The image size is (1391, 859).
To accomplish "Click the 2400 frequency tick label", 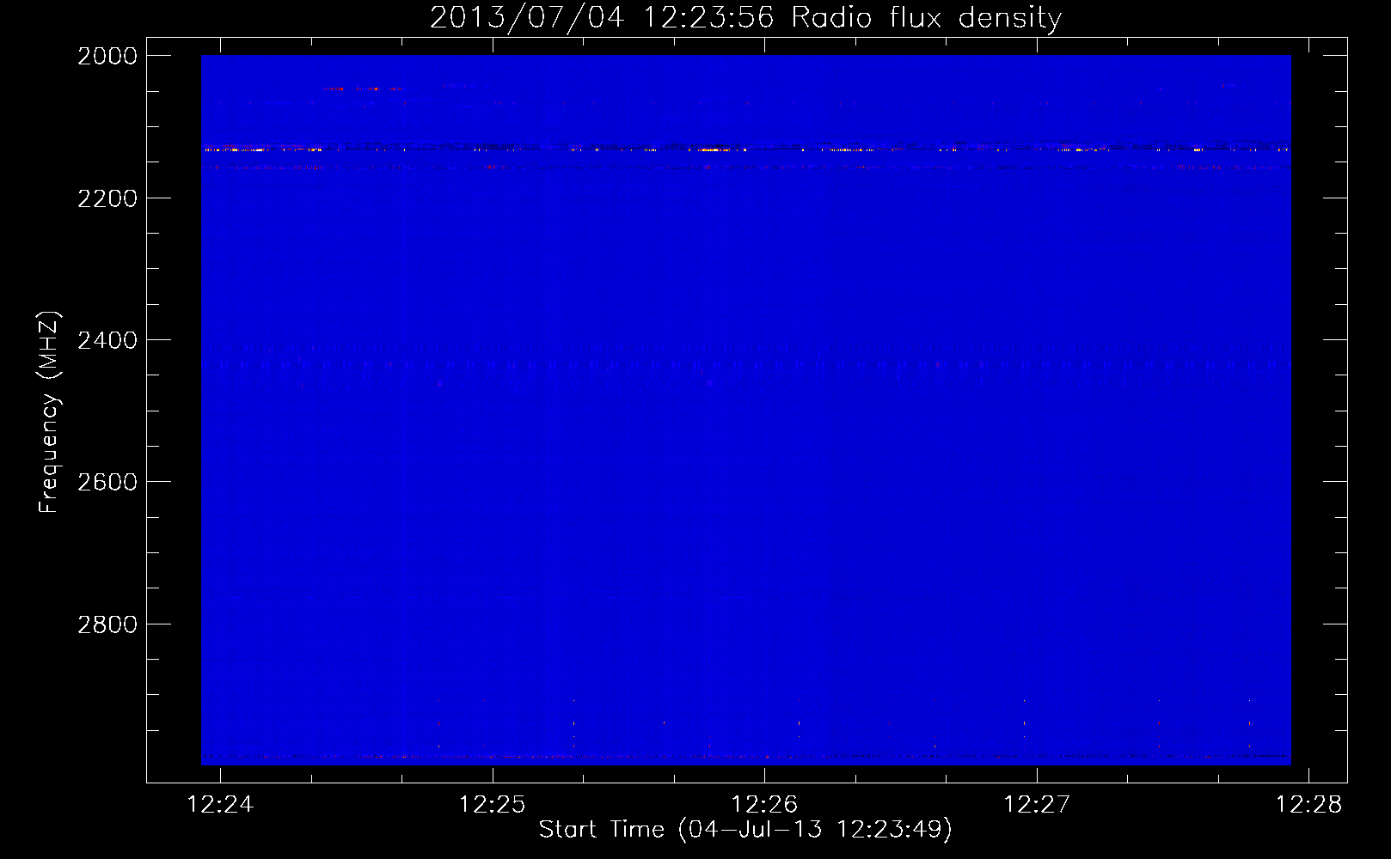I will (x=107, y=340).
